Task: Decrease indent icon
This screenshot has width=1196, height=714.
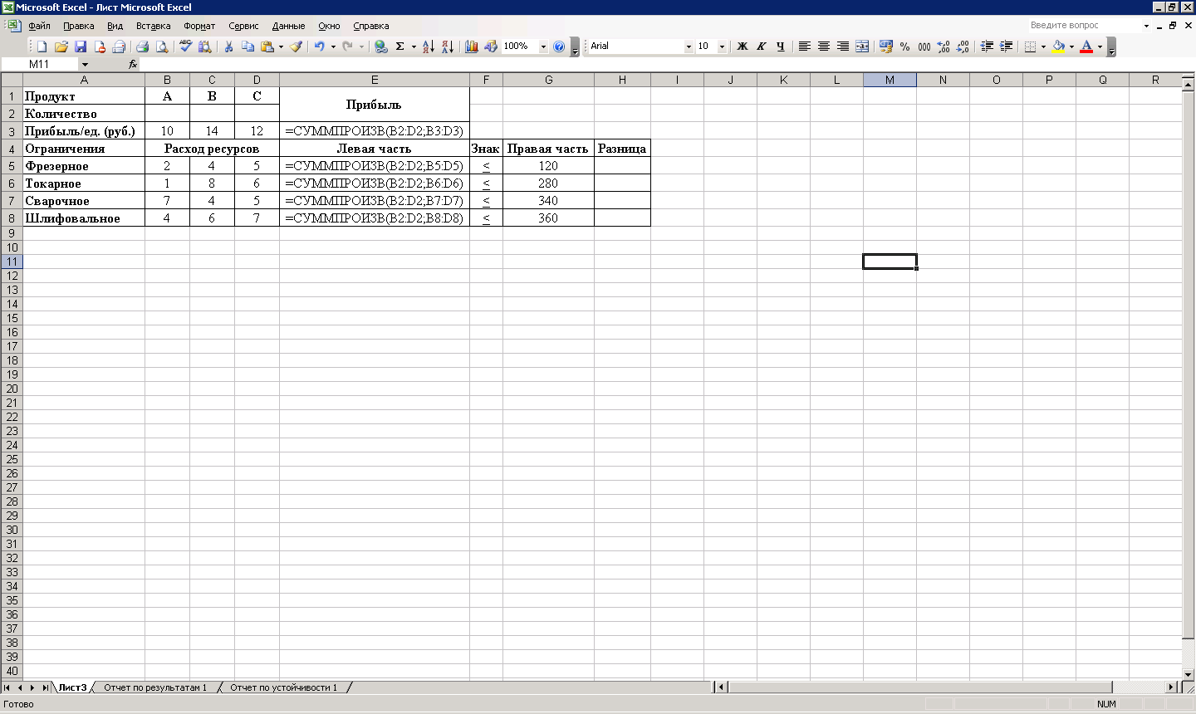Action: pyautogui.click(x=987, y=46)
